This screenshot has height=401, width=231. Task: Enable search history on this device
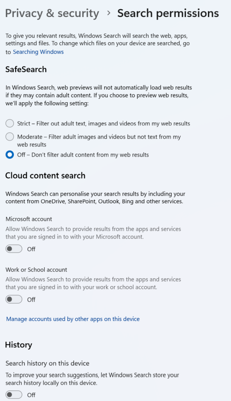14,395
